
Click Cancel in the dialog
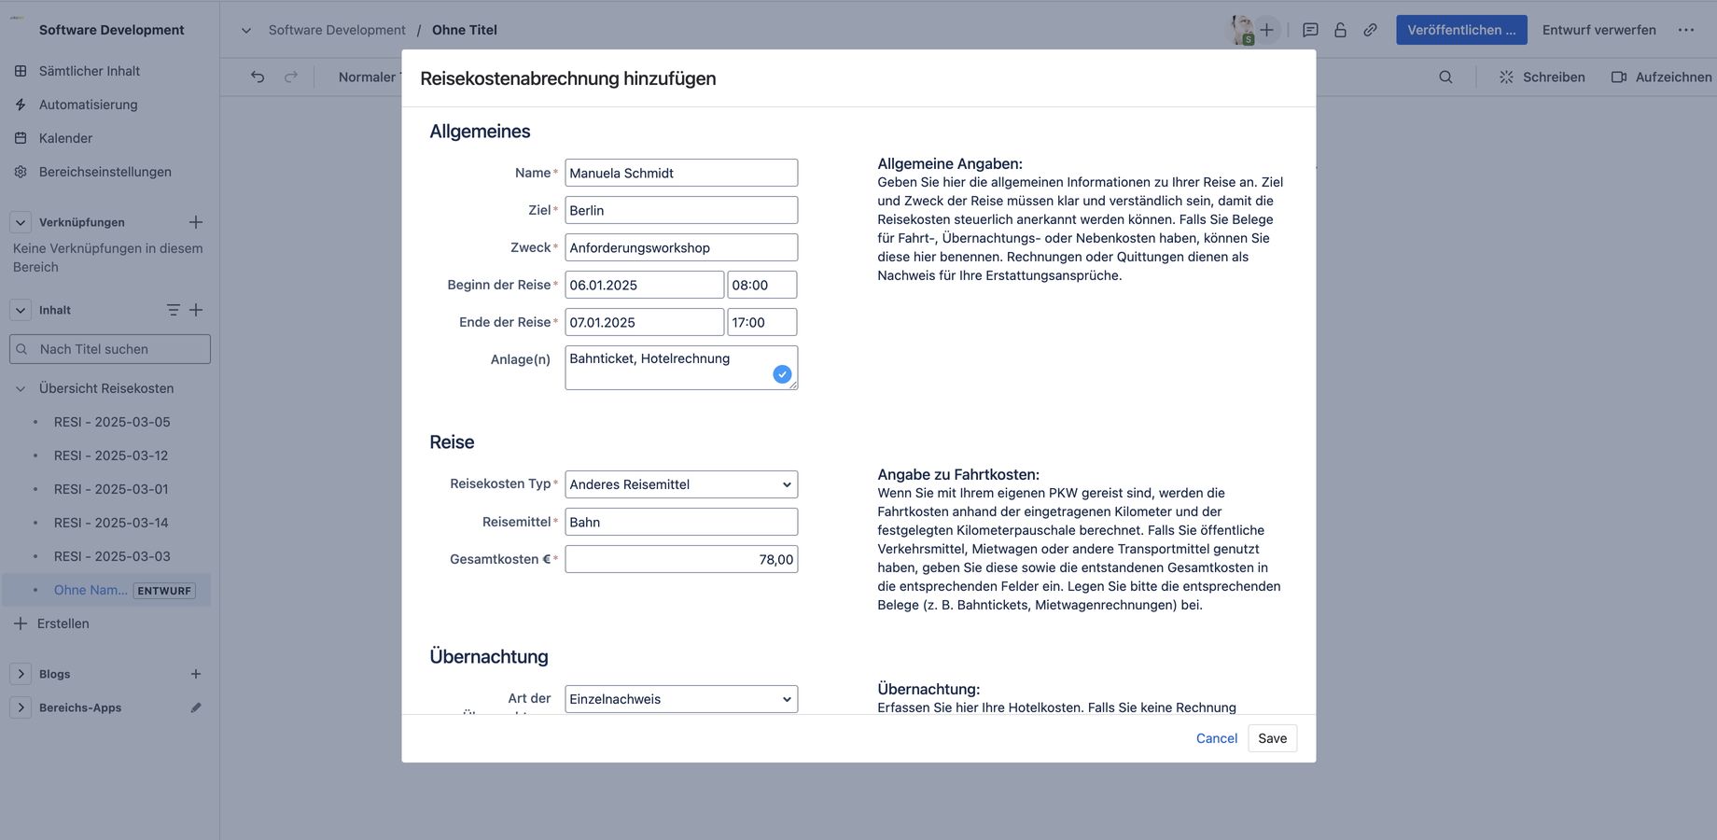coord(1217,738)
